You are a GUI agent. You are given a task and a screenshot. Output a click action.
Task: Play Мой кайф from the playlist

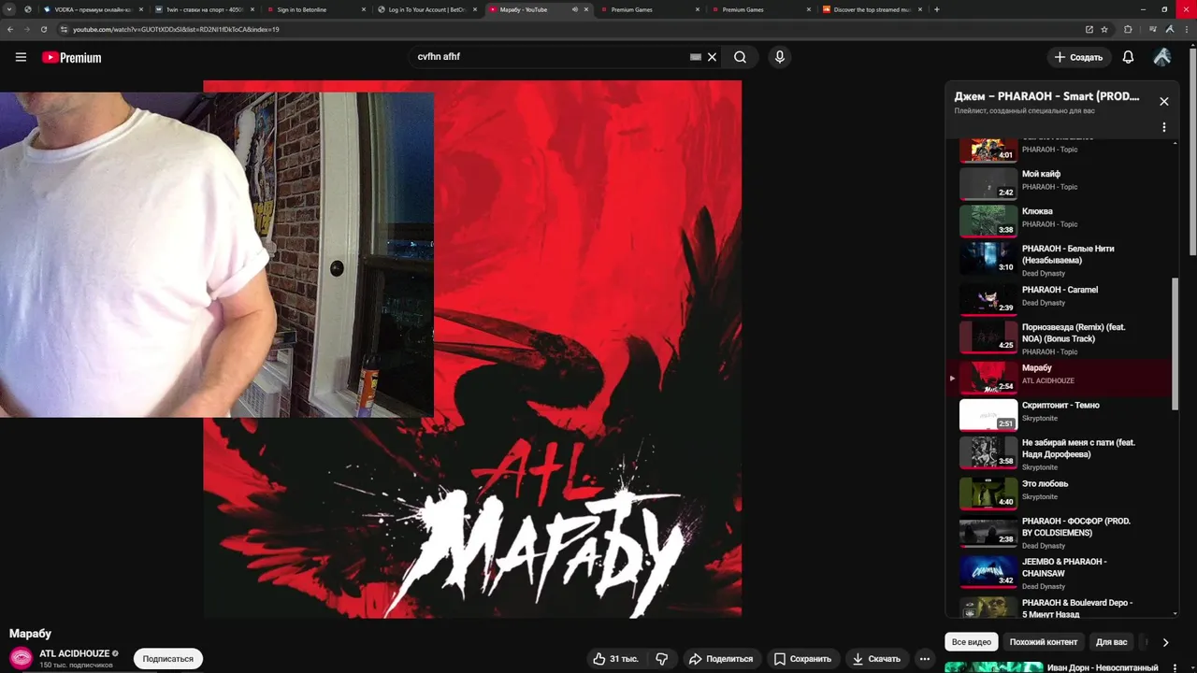point(1064,181)
